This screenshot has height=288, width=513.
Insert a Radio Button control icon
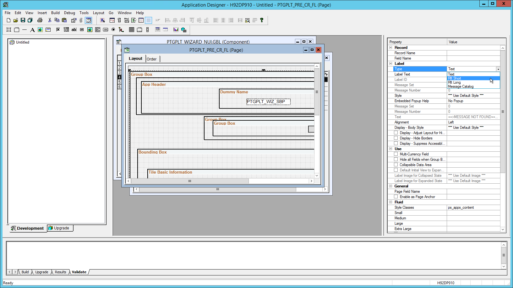point(113,30)
